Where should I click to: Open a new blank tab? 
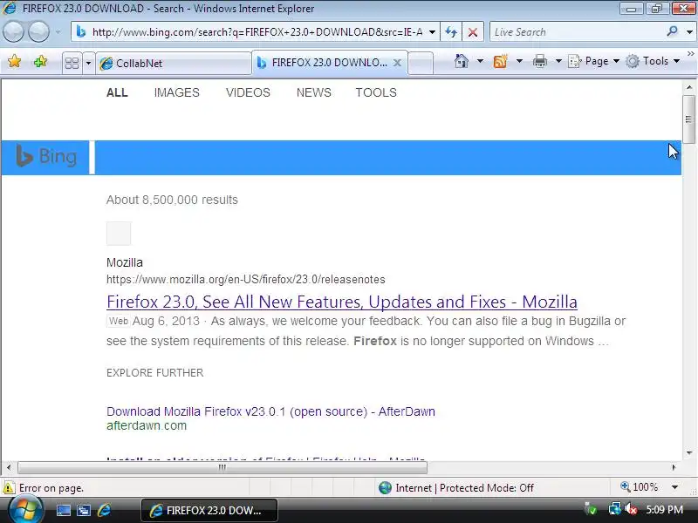421,63
